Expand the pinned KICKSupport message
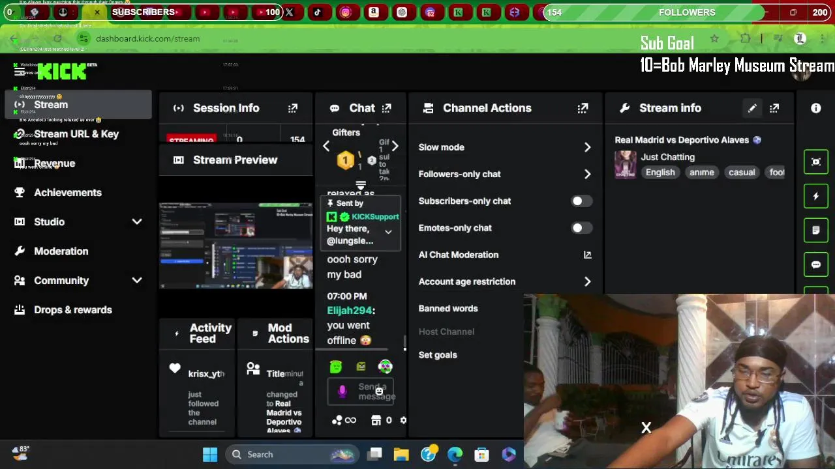 coord(388,232)
